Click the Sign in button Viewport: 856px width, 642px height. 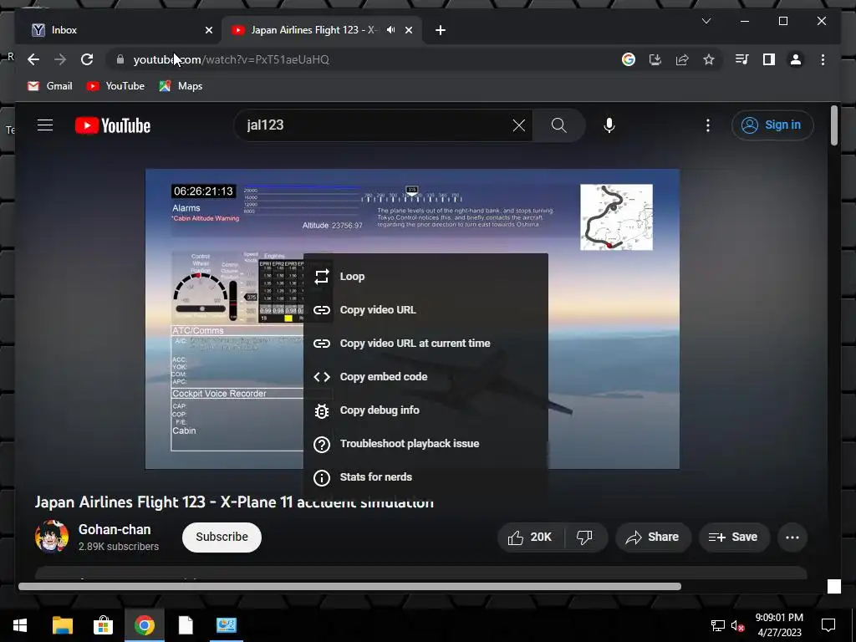click(772, 125)
